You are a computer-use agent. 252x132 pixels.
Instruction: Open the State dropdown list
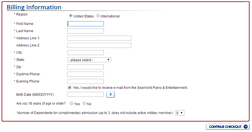(89, 60)
